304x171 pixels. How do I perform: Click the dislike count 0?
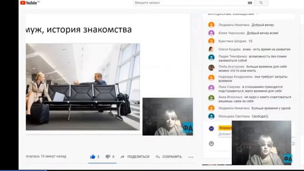click(113, 157)
